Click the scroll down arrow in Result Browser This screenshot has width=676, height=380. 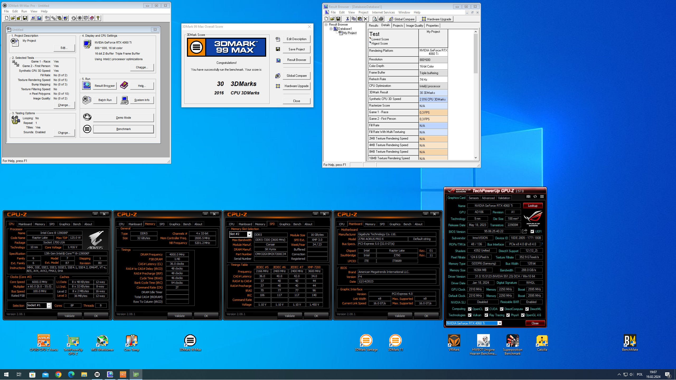(x=476, y=158)
